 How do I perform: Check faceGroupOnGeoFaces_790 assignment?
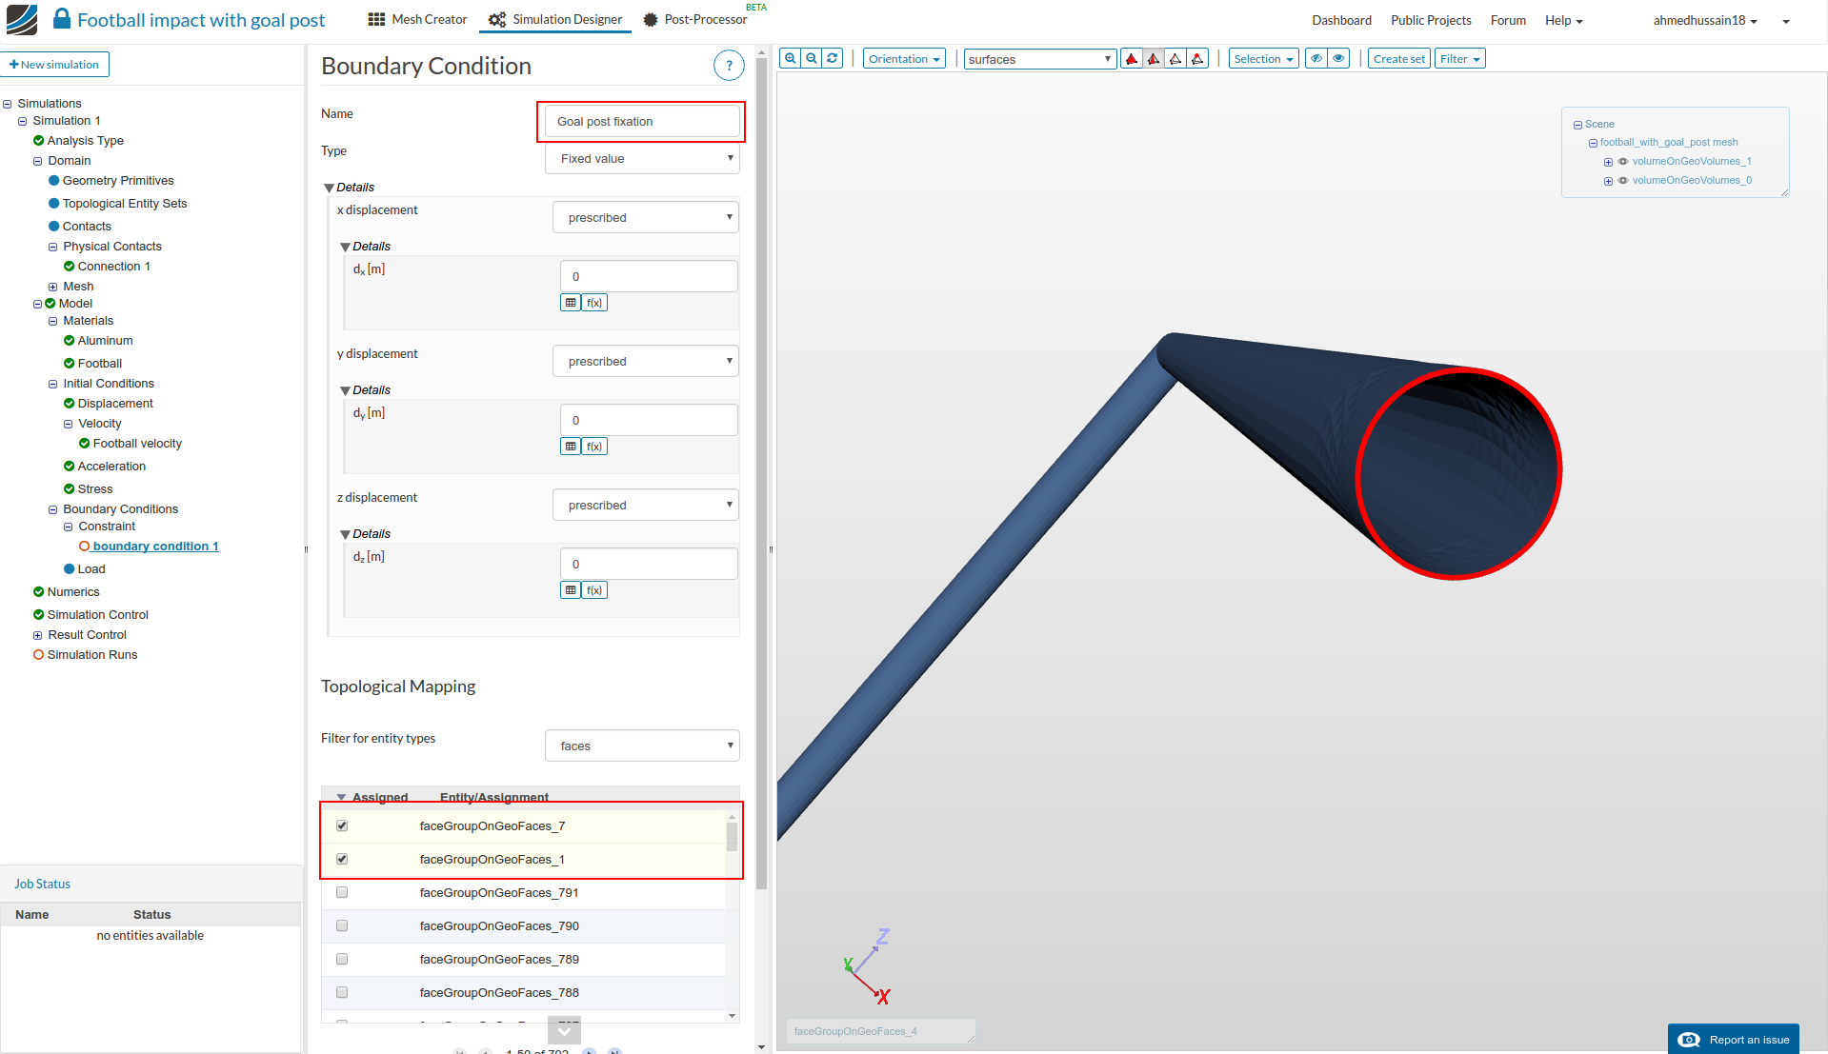click(342, 925)
